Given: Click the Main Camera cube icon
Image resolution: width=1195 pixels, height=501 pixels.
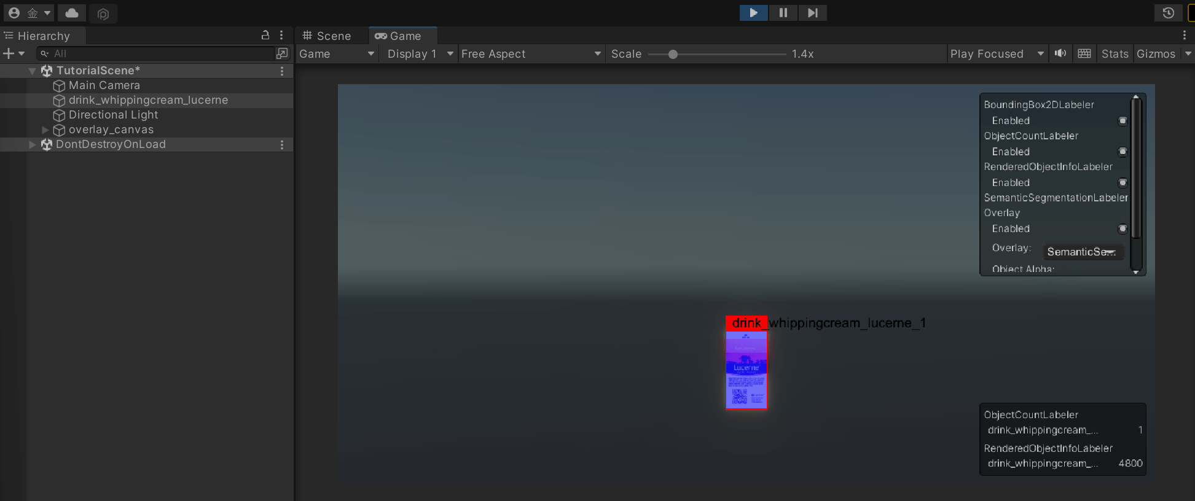Looking at the screenshot, I should coord(59,86).
